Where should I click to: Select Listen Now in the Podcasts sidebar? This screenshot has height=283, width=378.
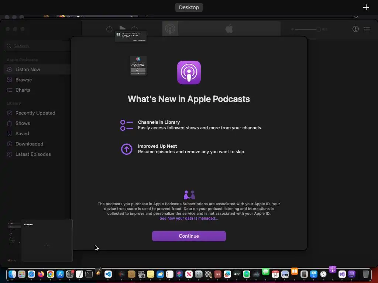pyautogui.click(x=37, y=69)
